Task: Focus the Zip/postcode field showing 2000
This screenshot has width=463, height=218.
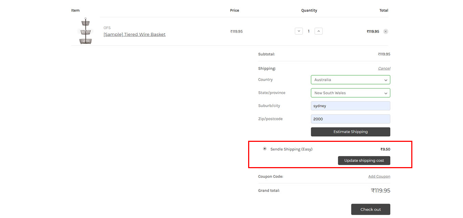Action: click(x=350, y=119)
